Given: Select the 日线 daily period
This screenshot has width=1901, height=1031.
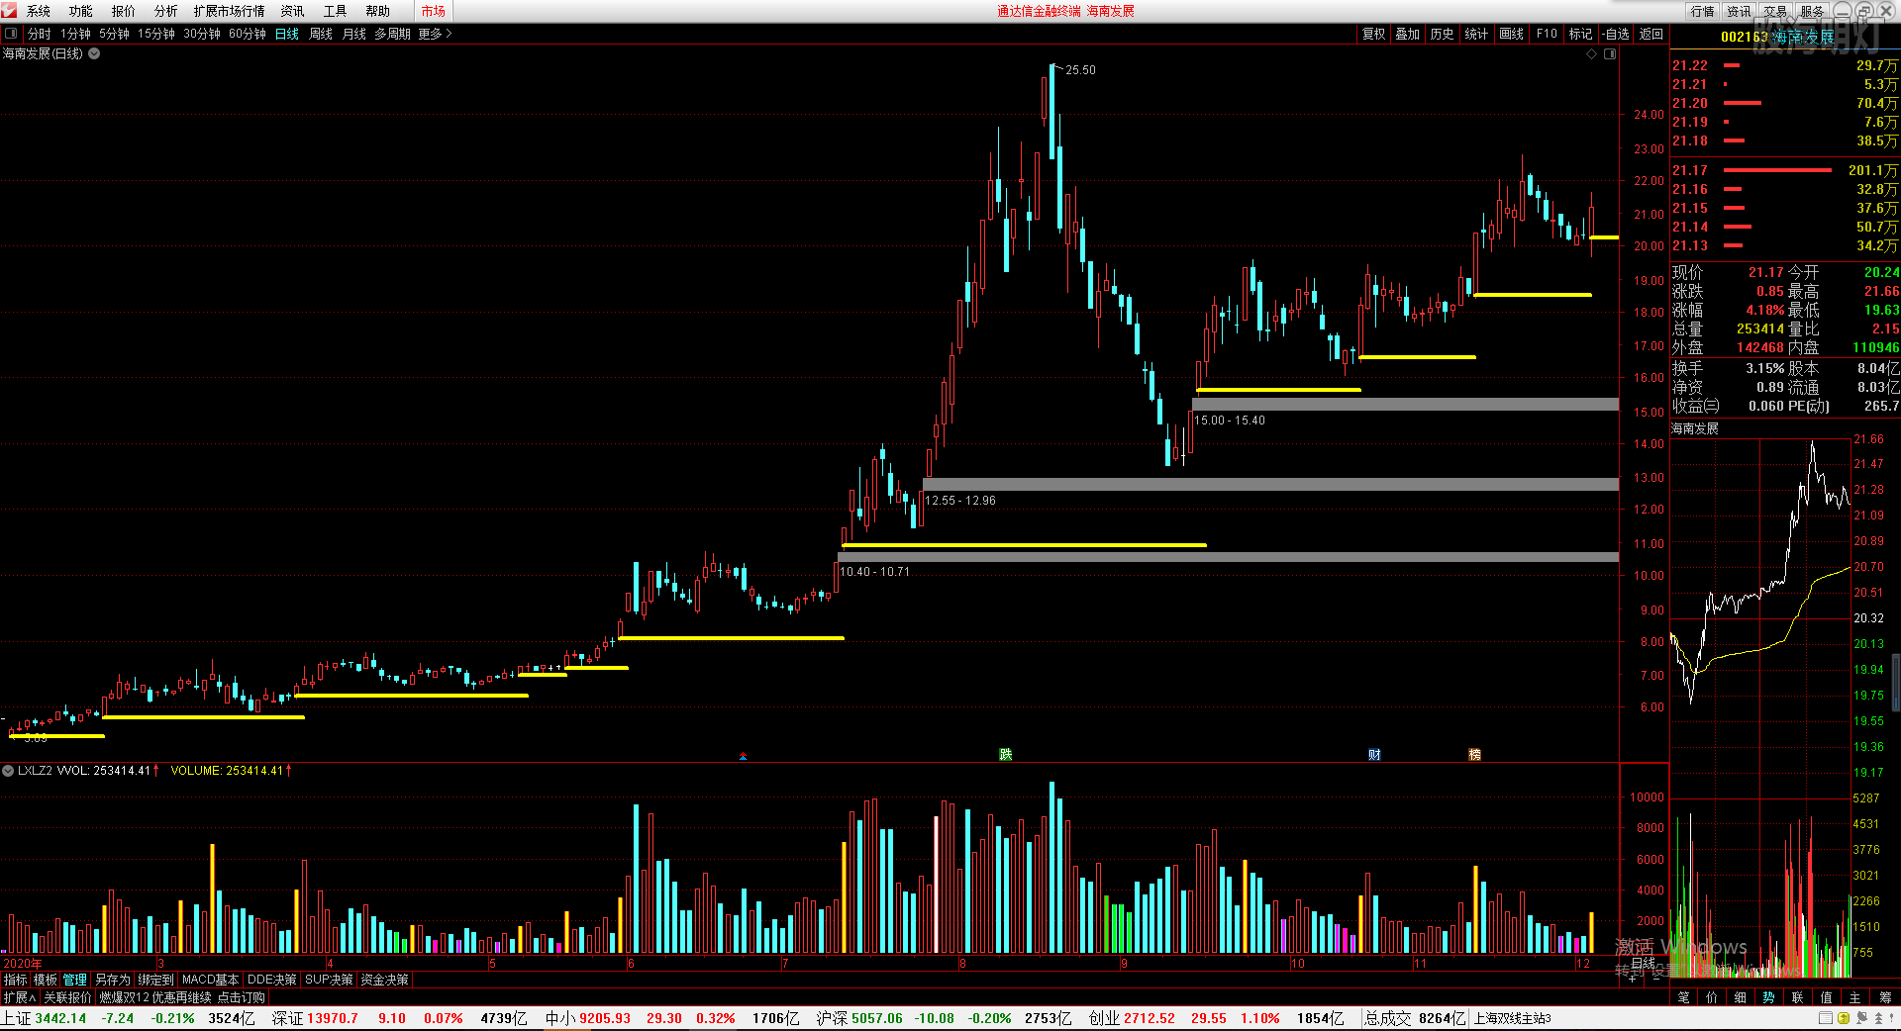Looking at the screenshot, I should [287, 34].
